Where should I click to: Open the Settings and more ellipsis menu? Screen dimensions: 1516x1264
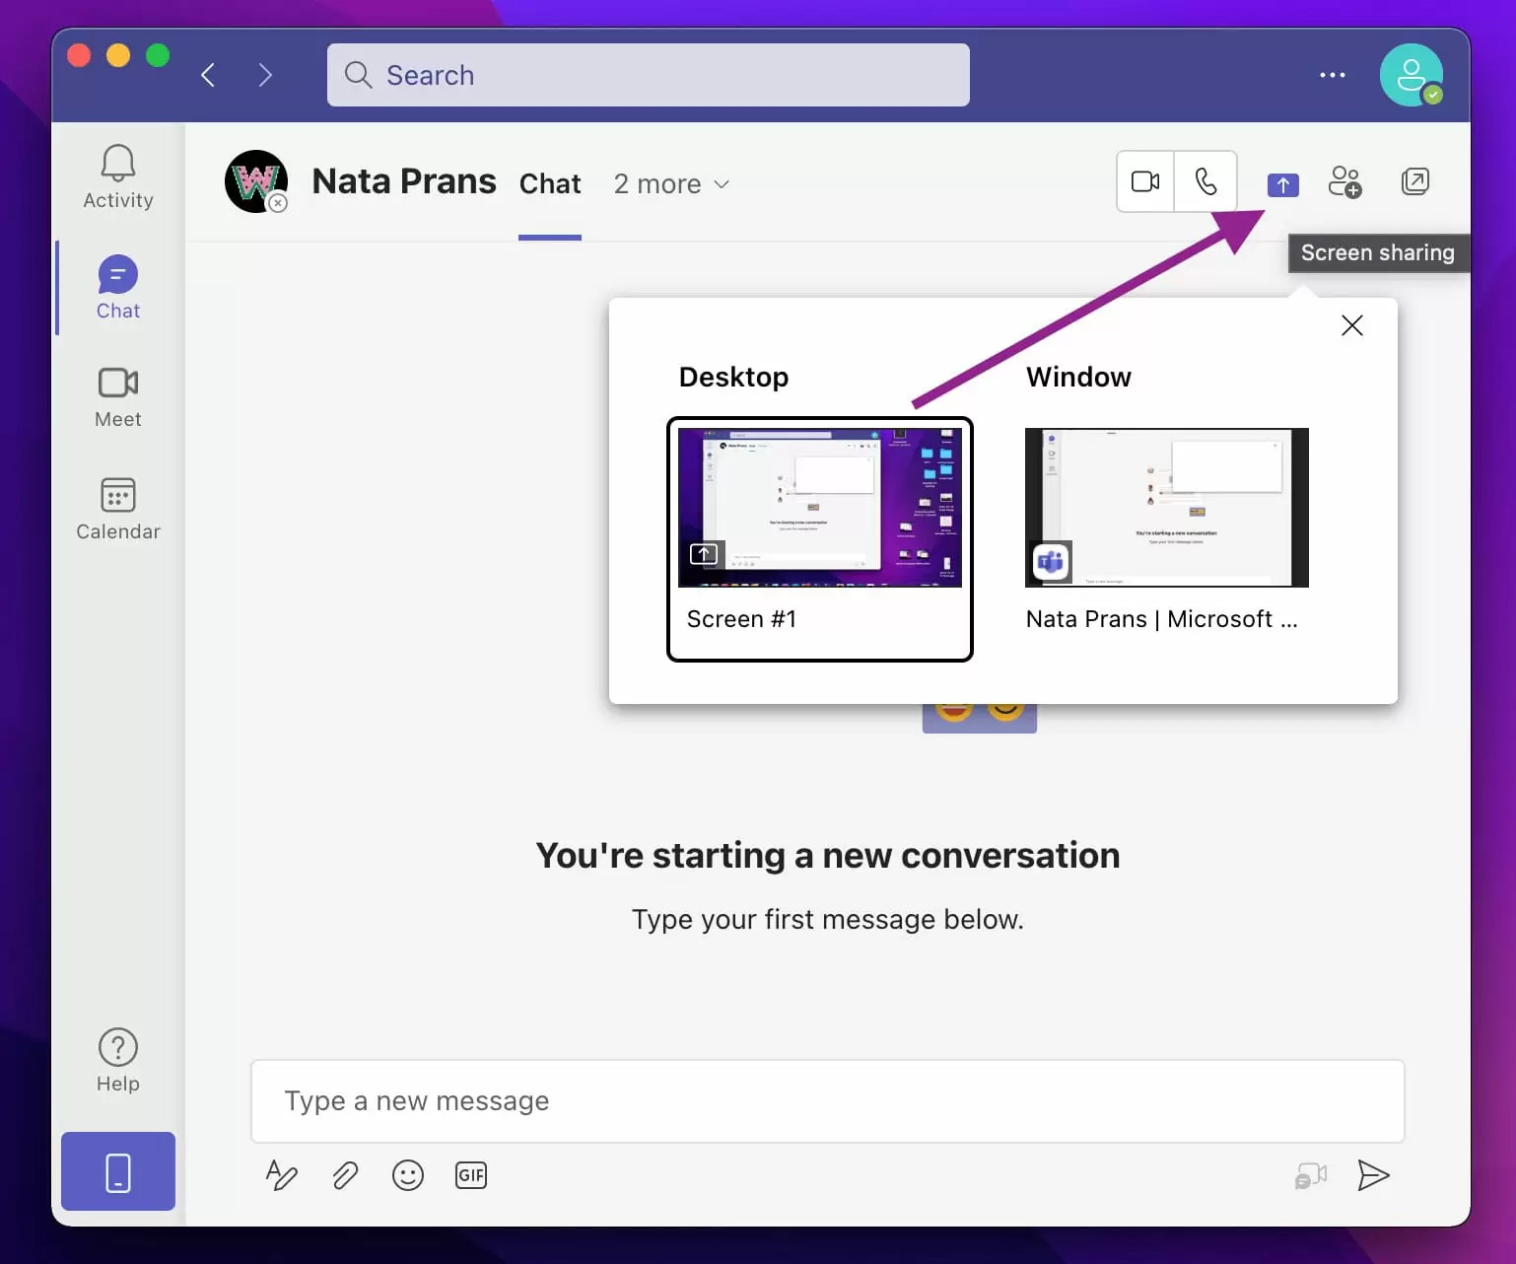pyautogui.click(x=1332, y=75)
